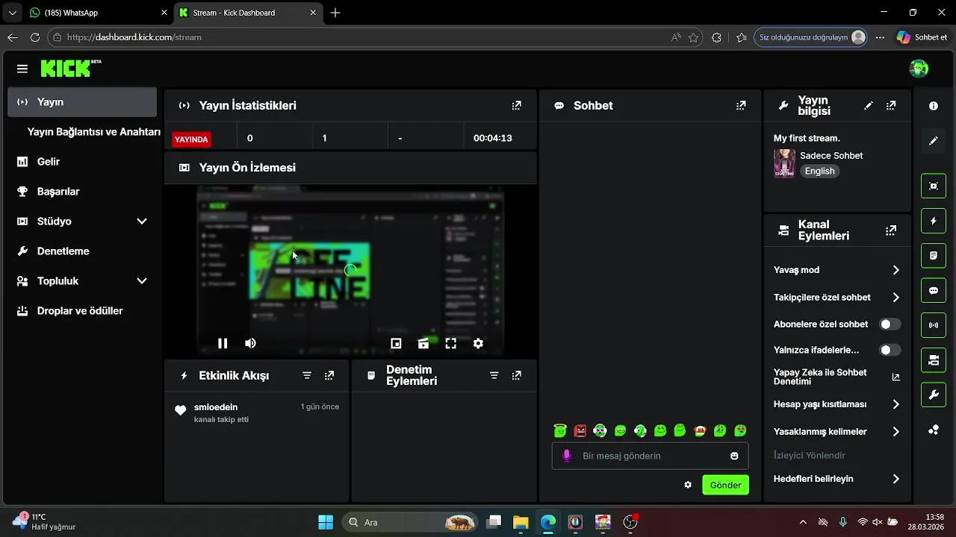Image resolution: width=956 pixels, height=537 pixels.
Task: Click the pencil edit icon in right rail
Action: click(934, 141)
